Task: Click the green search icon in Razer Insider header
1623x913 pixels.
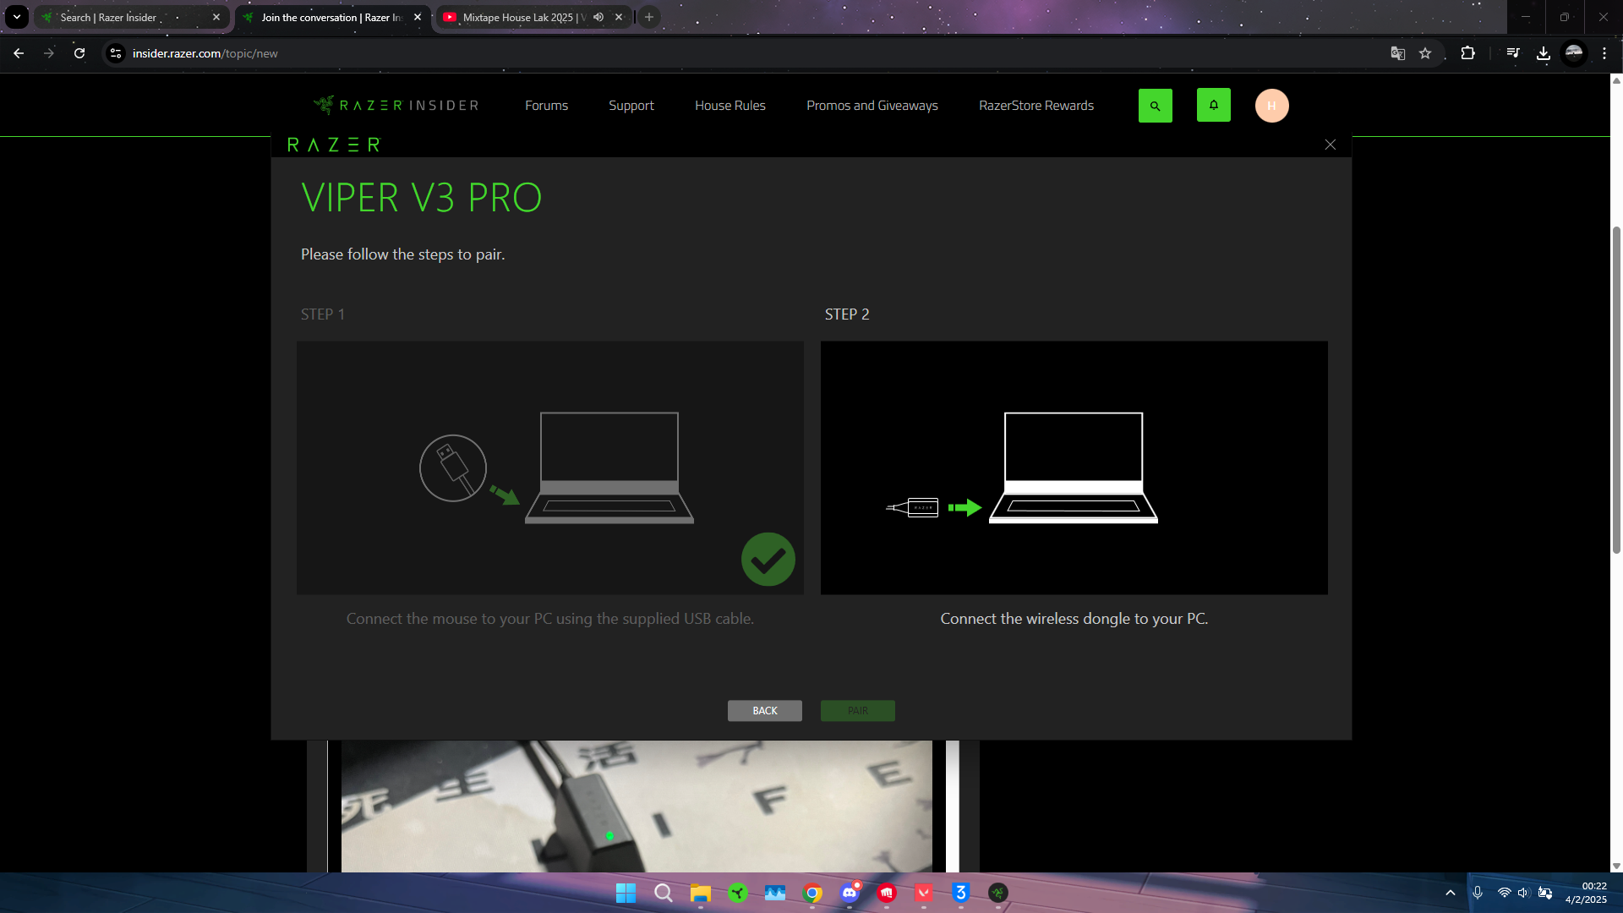Action: tap(1155, 106)
